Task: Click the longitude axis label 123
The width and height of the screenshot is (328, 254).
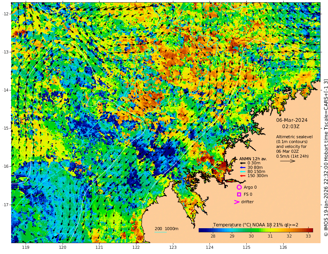Action: click(x=173, y=247)
